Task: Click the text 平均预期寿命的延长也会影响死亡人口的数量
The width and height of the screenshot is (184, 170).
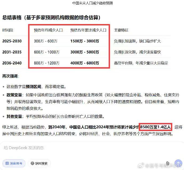Action: point(64,117)
